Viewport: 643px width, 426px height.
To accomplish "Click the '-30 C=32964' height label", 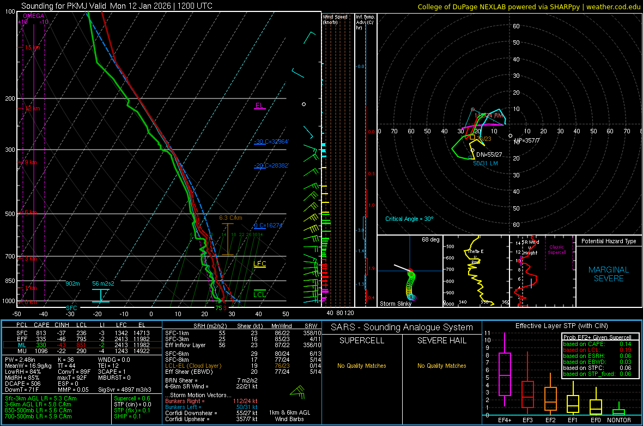I will 271,141.
